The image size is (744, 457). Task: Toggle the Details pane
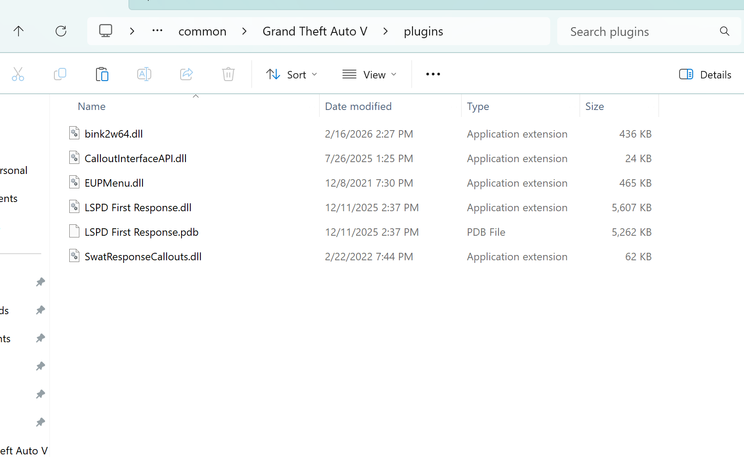coord(705,74)
